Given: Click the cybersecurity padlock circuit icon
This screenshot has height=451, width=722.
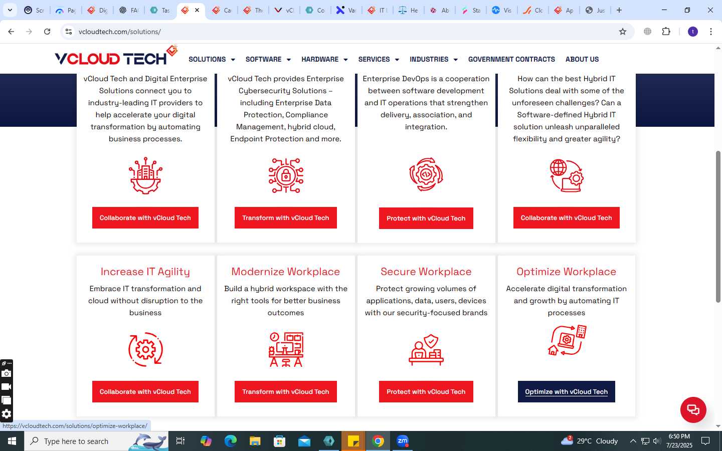Looking at the screenshot, I should [x=286, y=175].
